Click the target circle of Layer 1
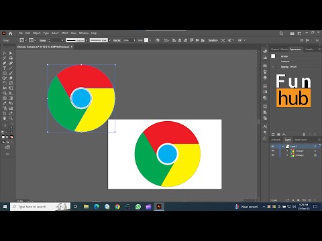The image size is (322, 241). [315, 147]
